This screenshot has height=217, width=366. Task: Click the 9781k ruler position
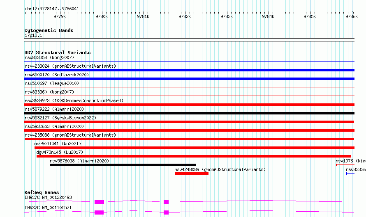pos(143,16)
